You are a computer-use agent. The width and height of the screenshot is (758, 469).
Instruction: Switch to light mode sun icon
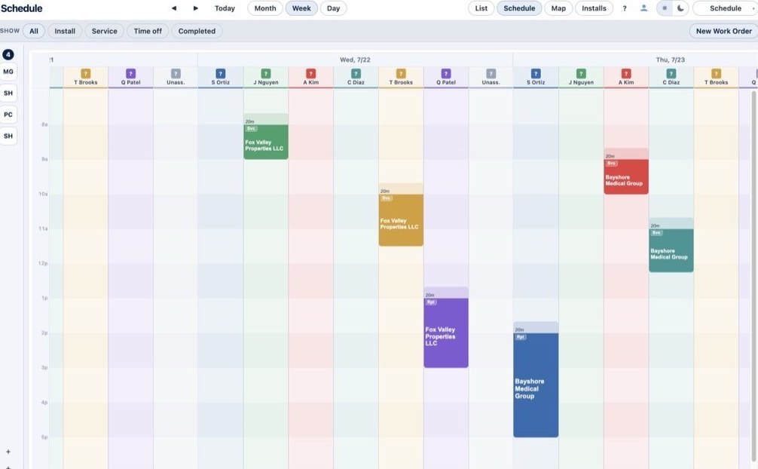[665, 8]
